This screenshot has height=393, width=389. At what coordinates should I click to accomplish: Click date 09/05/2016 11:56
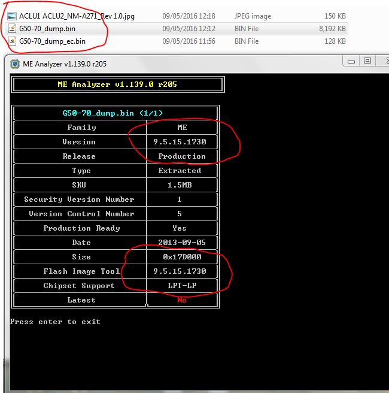point(189,41)
